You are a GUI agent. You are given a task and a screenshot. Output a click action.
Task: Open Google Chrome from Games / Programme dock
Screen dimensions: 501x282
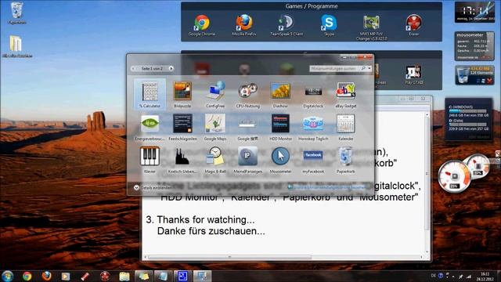pyautogui.click(x=202, y=25)
